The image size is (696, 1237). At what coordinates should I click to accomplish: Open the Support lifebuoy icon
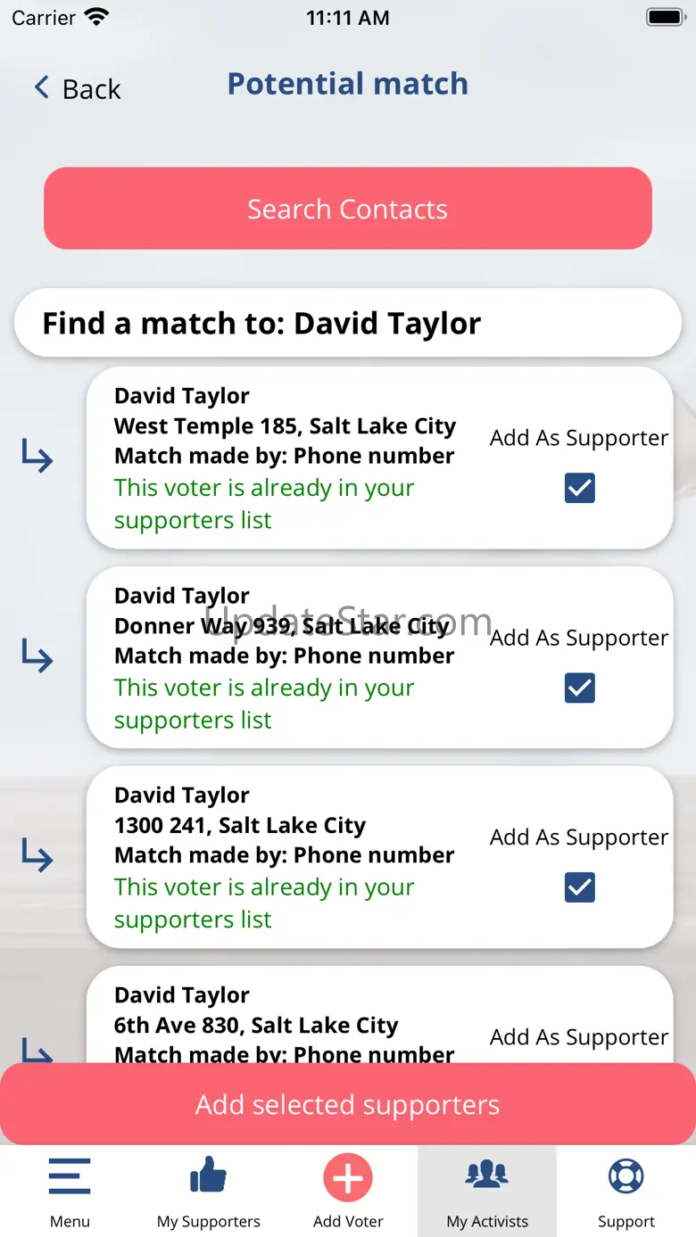(626, 1175)
